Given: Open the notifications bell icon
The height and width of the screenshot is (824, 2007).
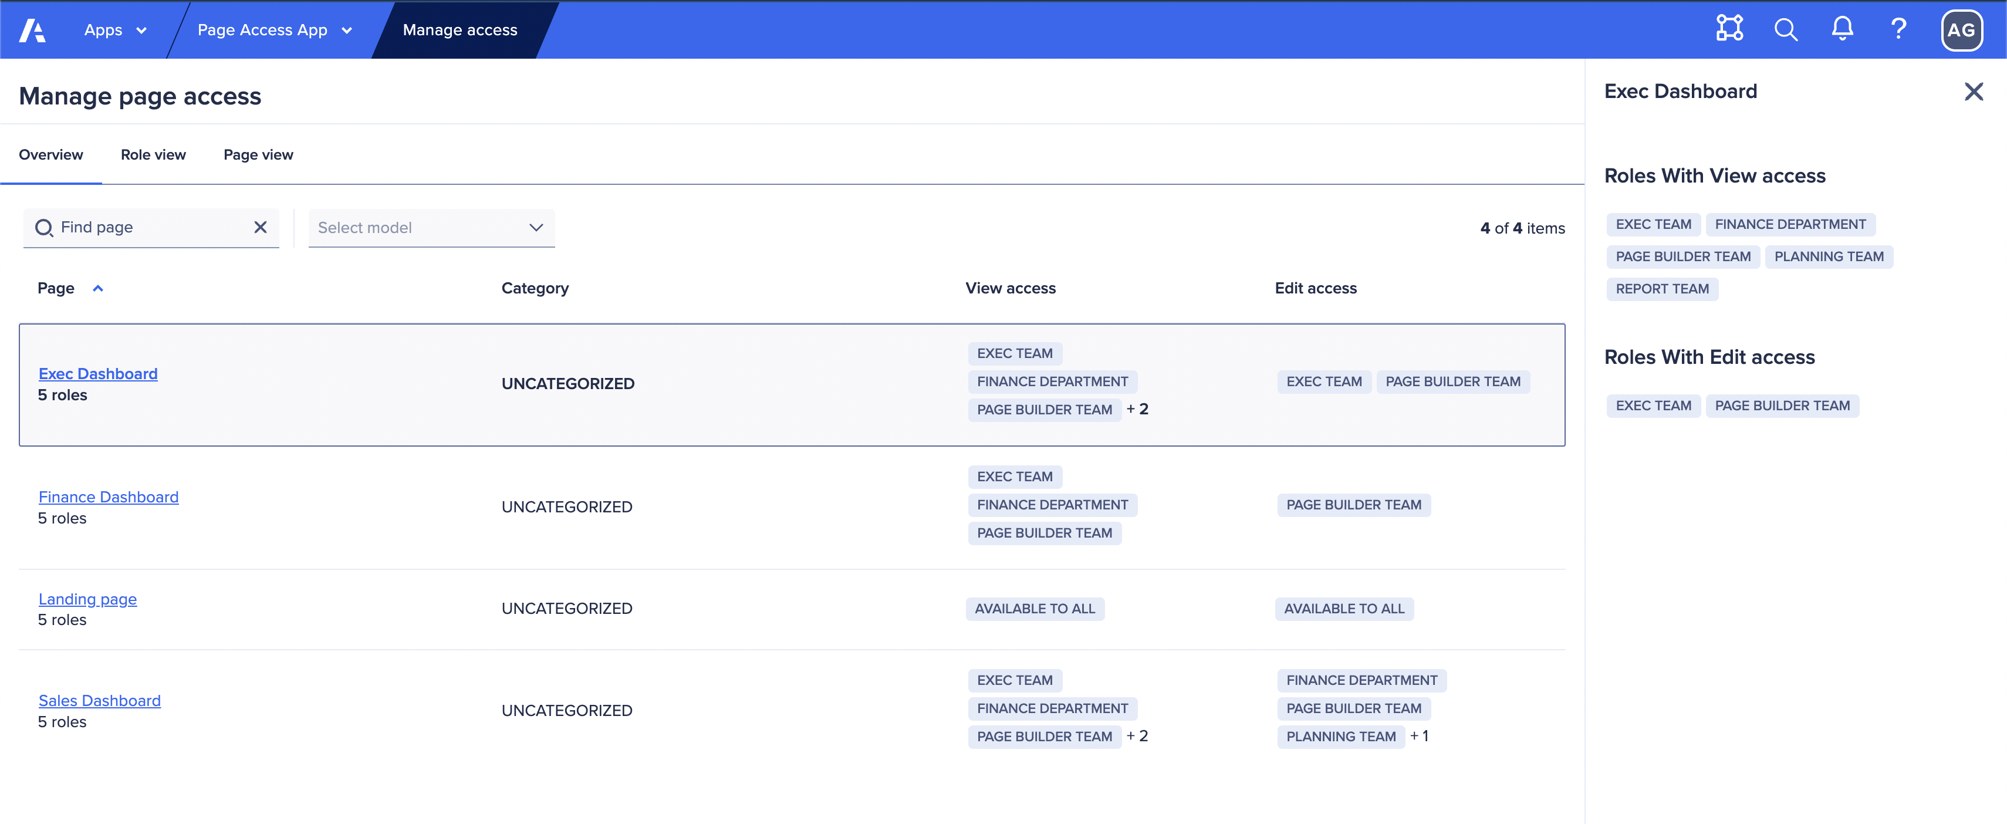Looking at the screenshot, I should tap(1842, 29).
